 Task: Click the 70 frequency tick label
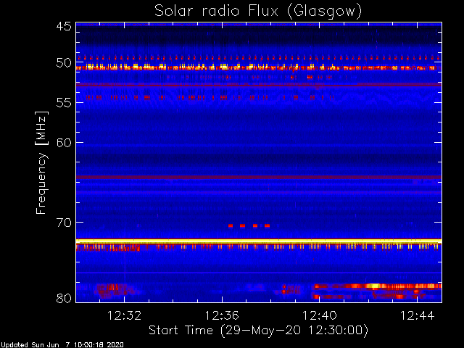(x=64, y=223)
